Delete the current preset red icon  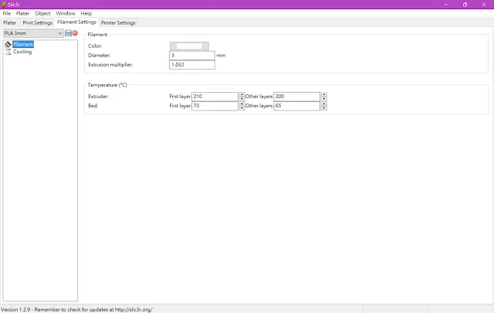coord(75,33)
